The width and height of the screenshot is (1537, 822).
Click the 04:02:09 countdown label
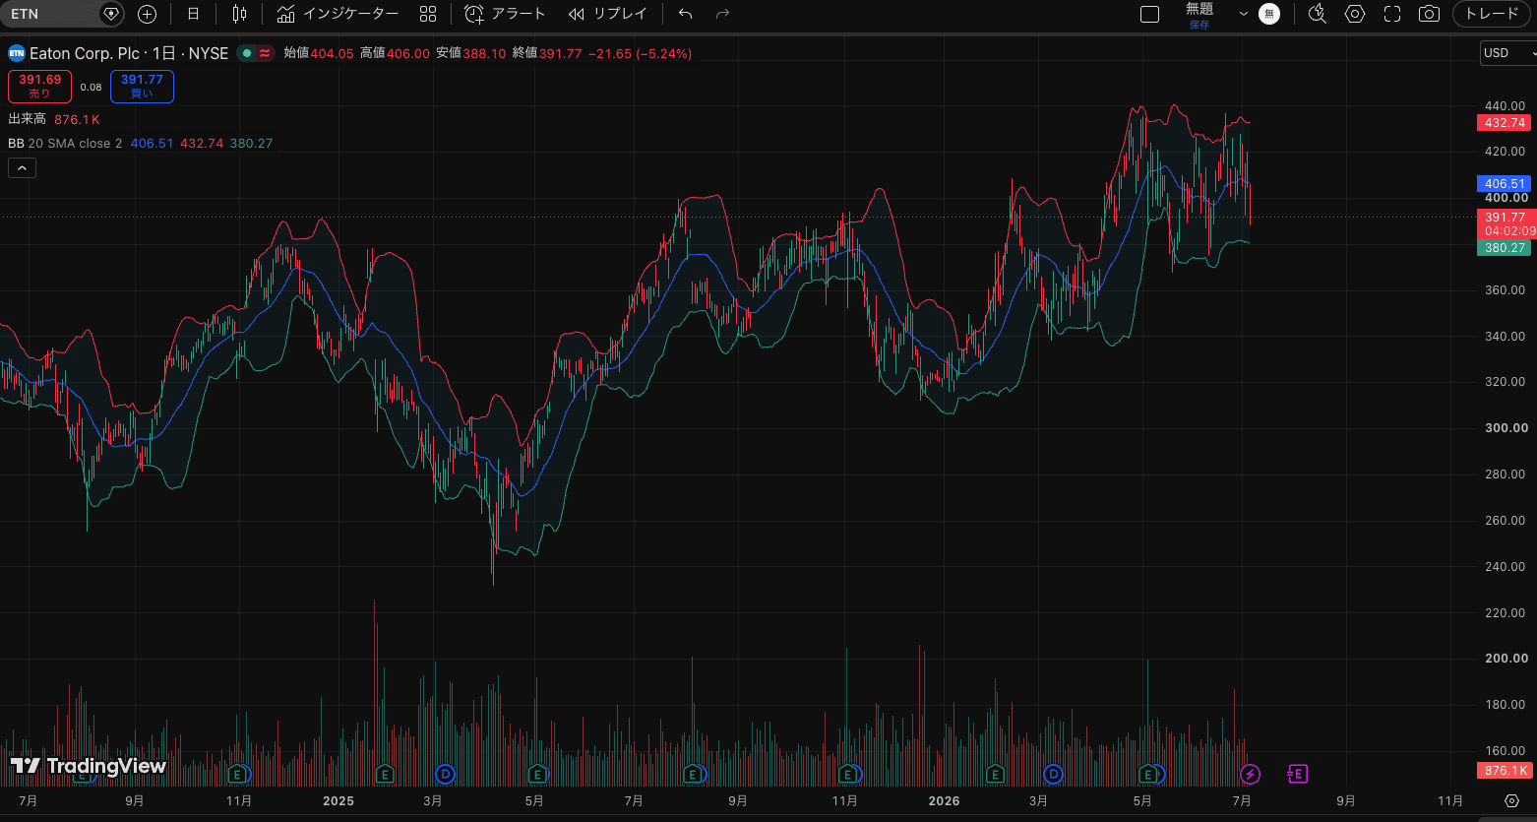tap(1508, 231)
